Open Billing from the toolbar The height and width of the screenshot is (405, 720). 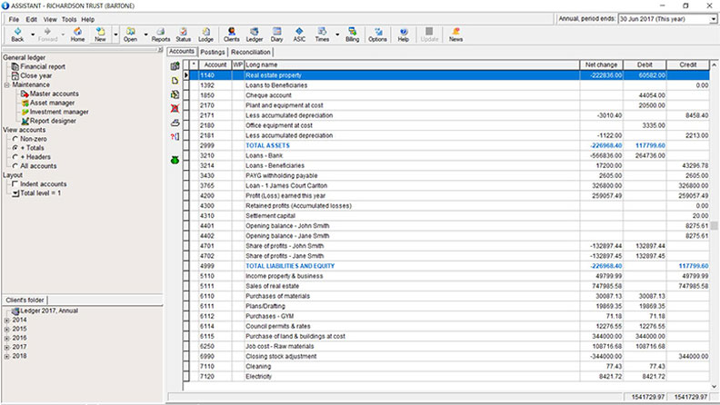[352, 35]
